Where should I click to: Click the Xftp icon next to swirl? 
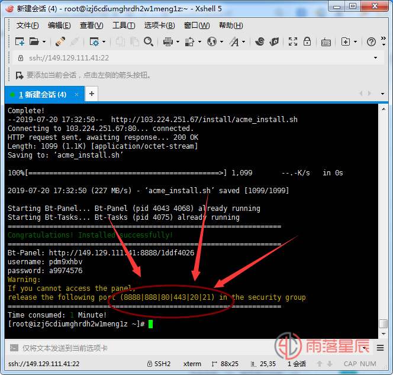[x=274, y=41]
